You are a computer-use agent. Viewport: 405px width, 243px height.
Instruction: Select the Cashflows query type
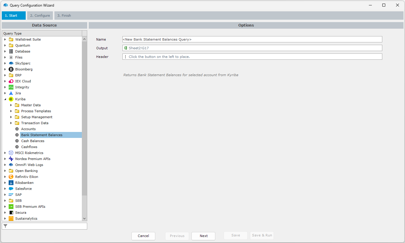click(x=29, y=147)
